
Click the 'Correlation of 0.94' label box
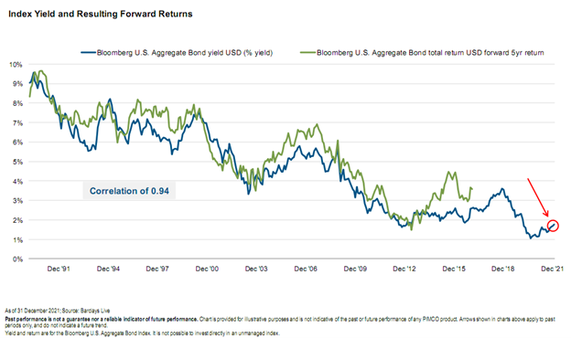[x=129, y=191]
